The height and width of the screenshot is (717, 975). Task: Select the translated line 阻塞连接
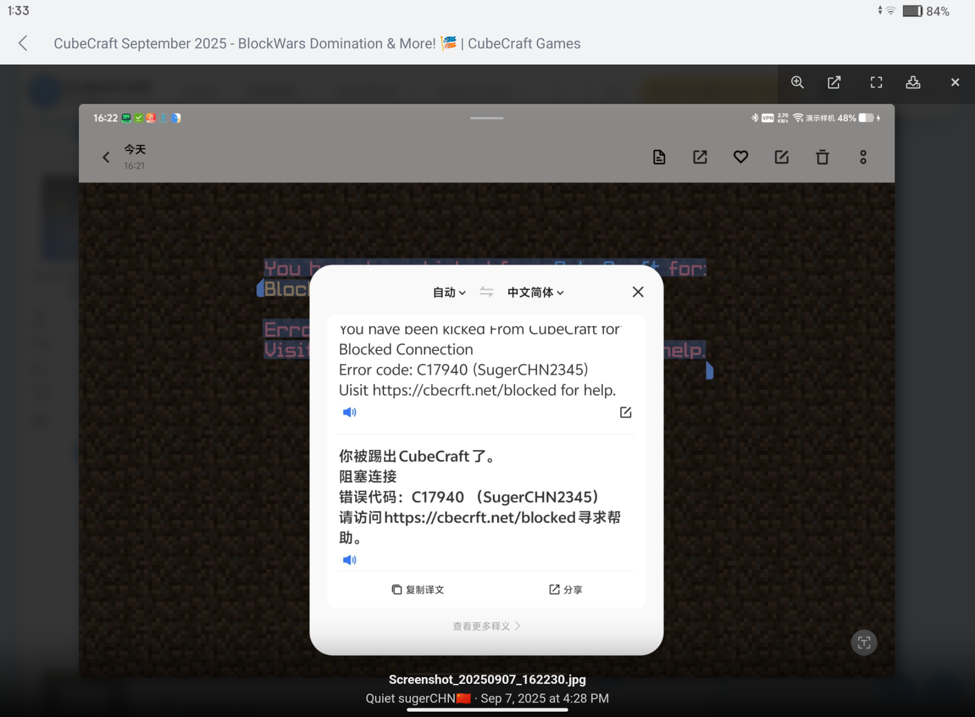coord(368,477)
